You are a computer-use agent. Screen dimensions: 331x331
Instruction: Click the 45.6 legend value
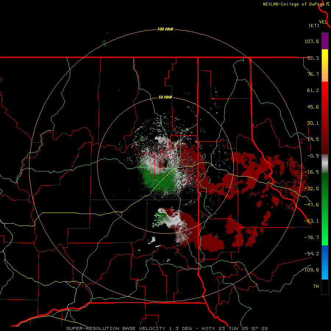pyautogui.click(x=313, y=107)
